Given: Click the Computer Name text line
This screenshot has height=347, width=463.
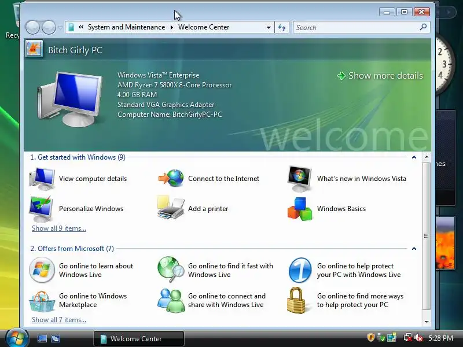Looking at the screenshot, I should point(170,115).
